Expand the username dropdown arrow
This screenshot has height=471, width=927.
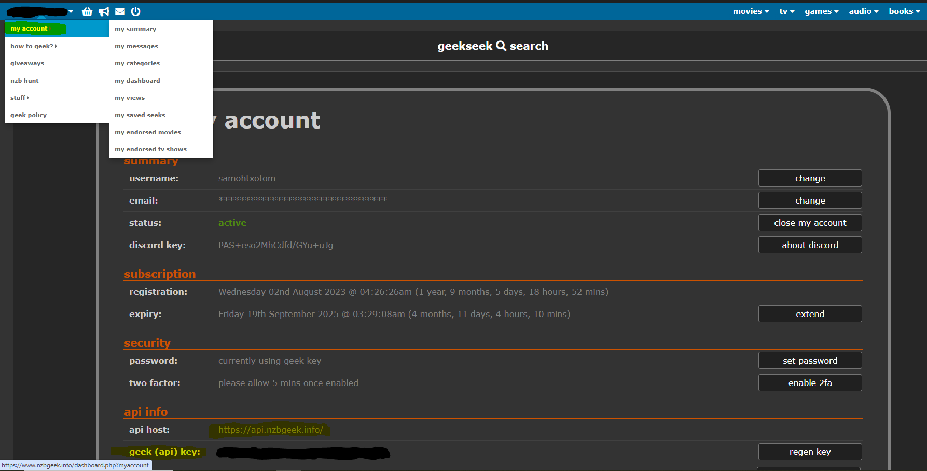(x=71, y=11)
